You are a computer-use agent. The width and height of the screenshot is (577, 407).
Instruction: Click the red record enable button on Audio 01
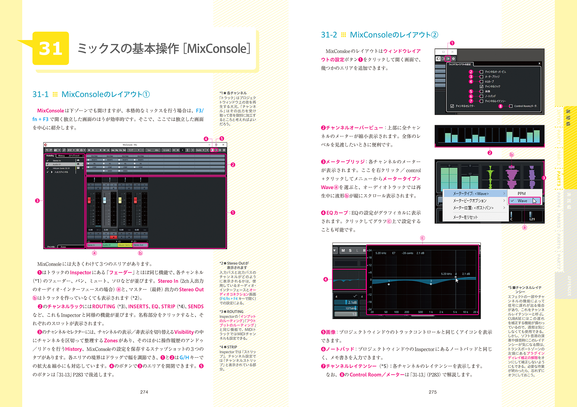[114, 237]
